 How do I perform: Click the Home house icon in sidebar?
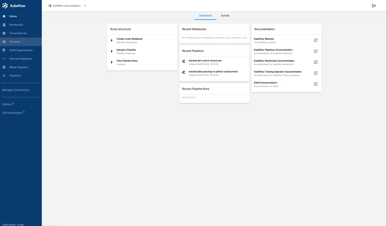pyautogui.click(x=4, y=16)
